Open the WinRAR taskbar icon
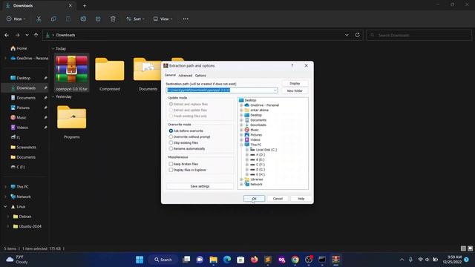Screen dimensions: 475x267 tap(335, 260)
